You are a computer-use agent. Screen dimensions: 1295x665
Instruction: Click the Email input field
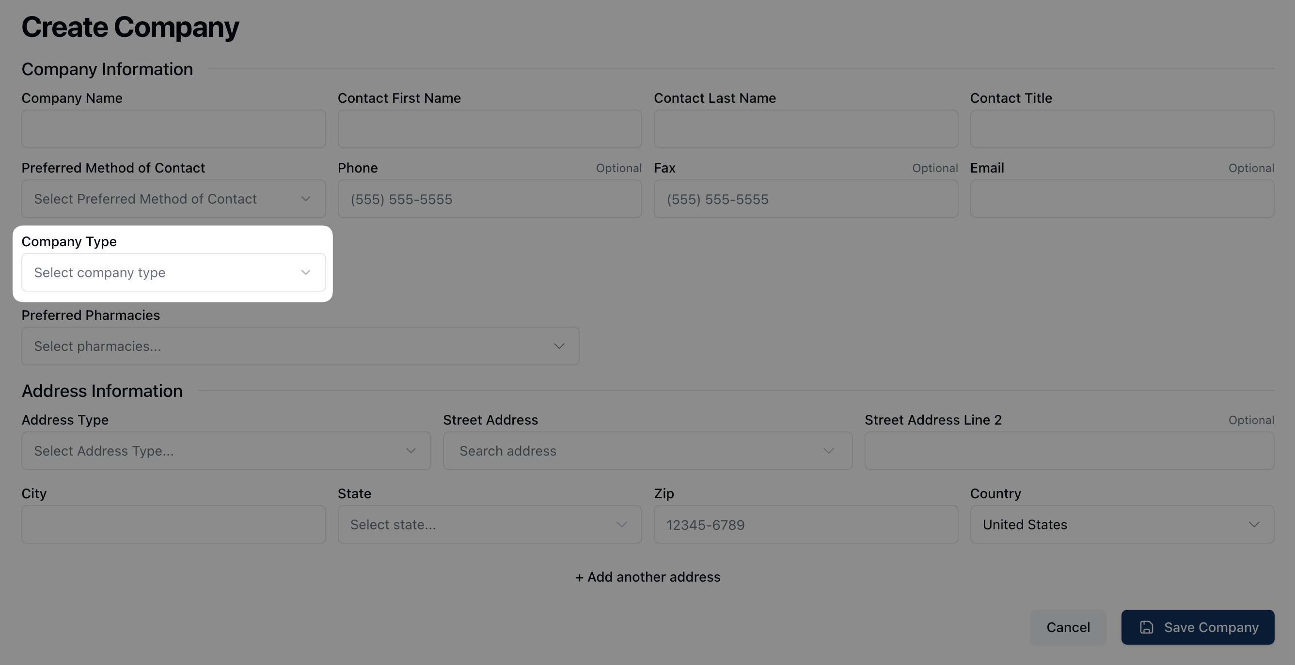click(x=1122, y=199)
